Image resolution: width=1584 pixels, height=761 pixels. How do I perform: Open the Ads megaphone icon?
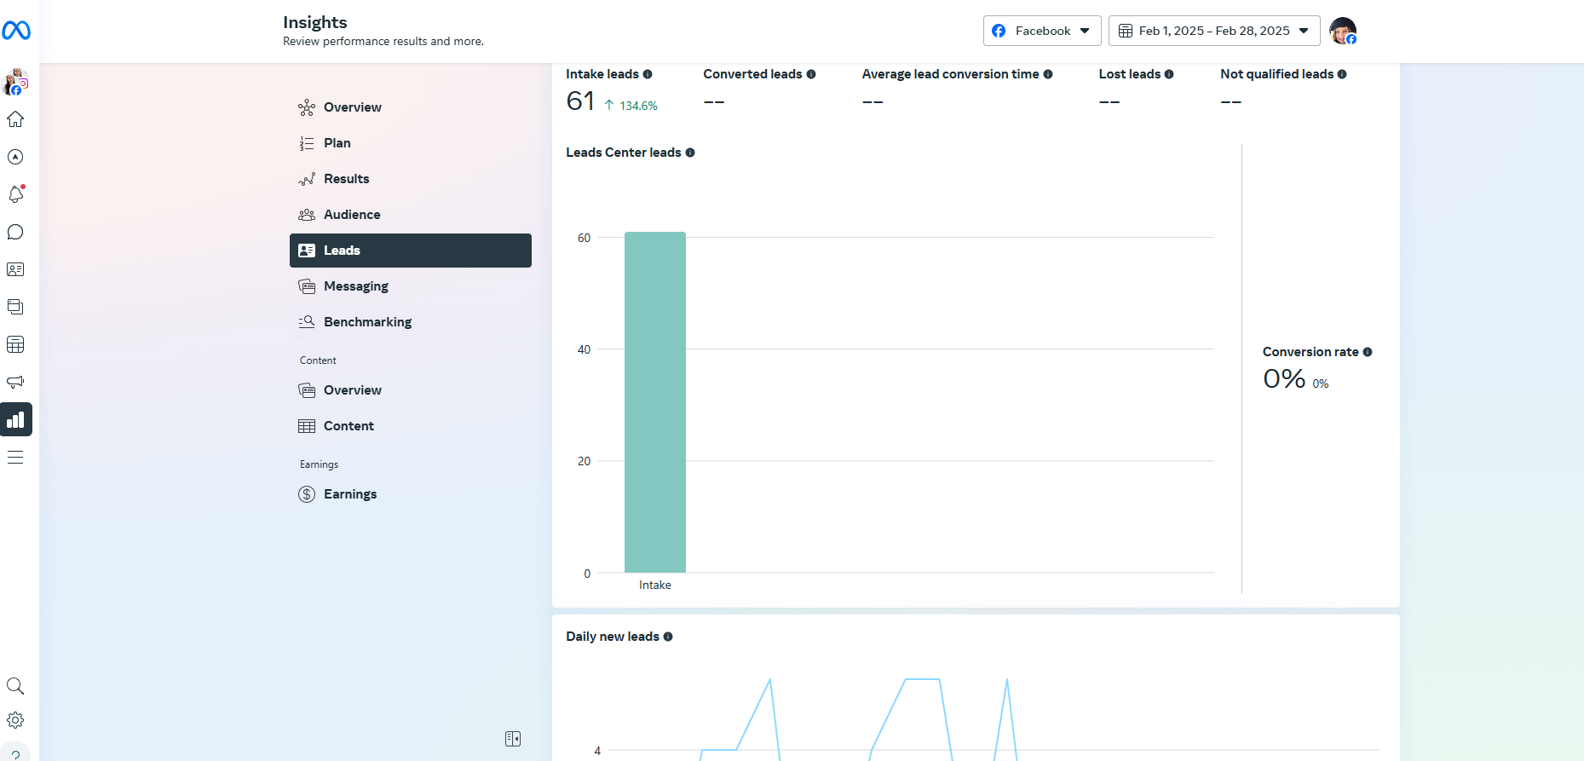(x=15, y=382)
